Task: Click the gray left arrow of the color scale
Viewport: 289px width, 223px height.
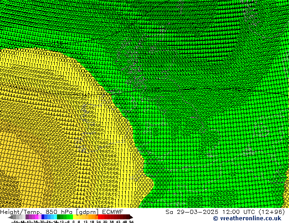Action: click(x=10, y=217)
